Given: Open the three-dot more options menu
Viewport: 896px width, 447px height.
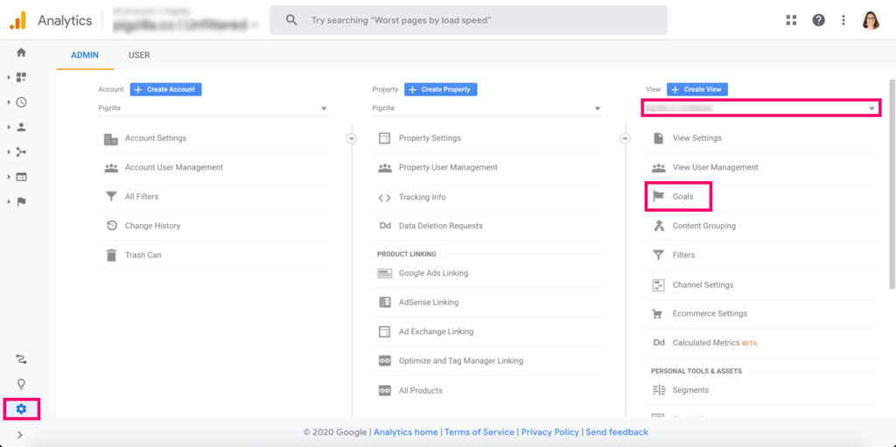Looking at the screenshot, I should 843,21.
